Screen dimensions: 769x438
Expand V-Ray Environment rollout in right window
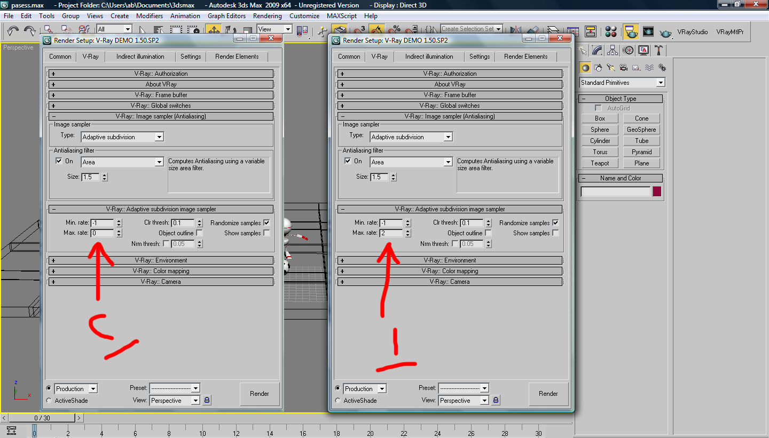450,260
